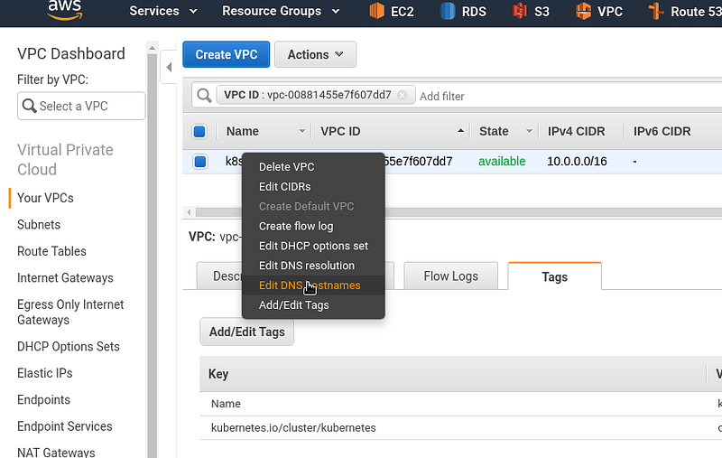Viewport: 722px width, 458px height.
Task: Open the AWS home logo
Action: point(65,10)
